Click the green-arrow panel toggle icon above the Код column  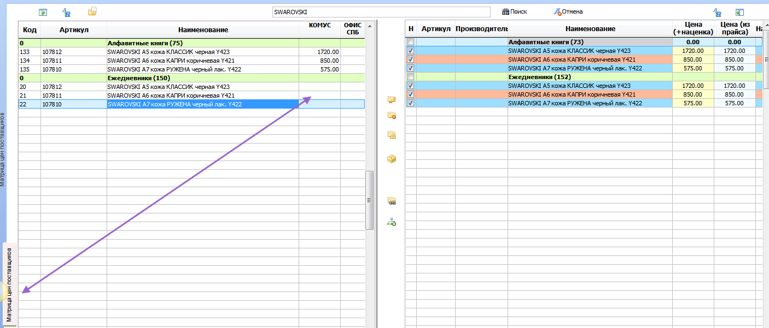43,12
